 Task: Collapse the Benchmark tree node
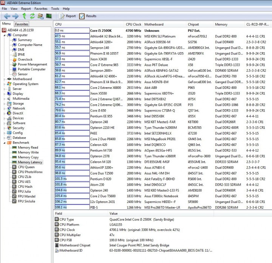click(x=5, y=143)
